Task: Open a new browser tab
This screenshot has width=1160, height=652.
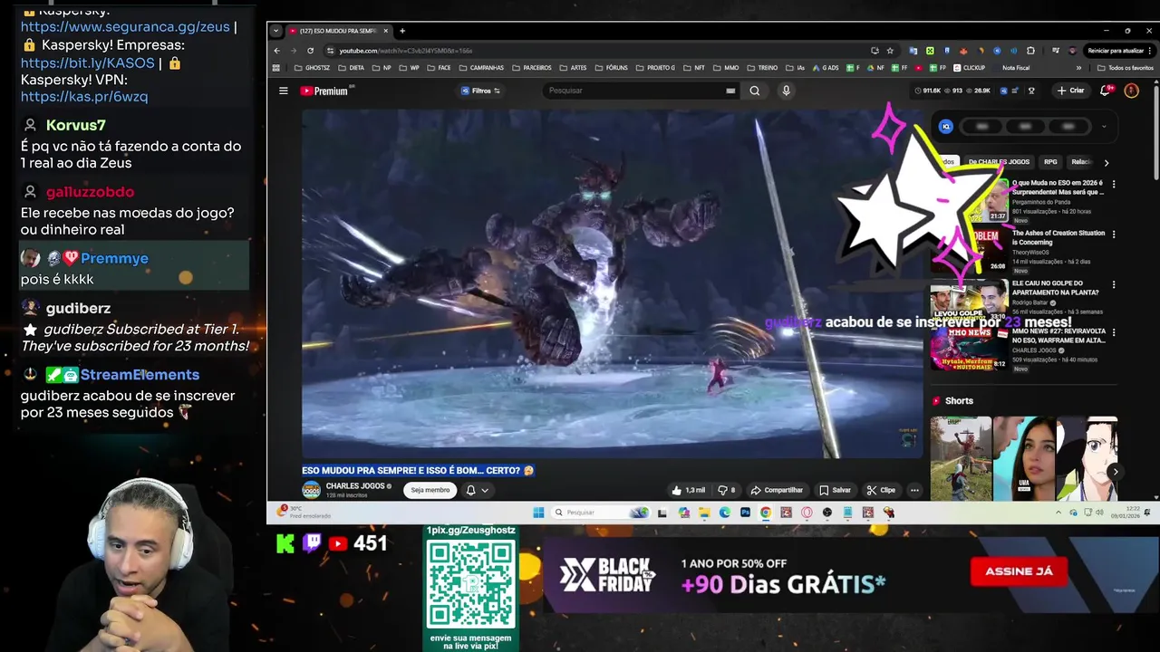Action: click(402, 31)
